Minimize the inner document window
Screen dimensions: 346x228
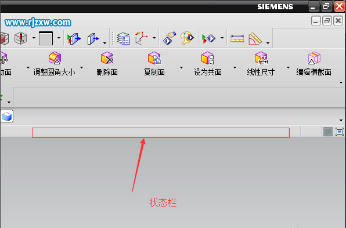click(x=316, y=21)
